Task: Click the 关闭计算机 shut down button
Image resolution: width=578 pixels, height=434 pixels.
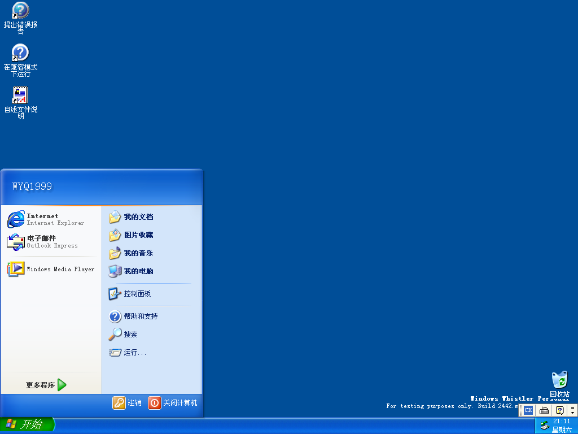Action: [173, 402]
